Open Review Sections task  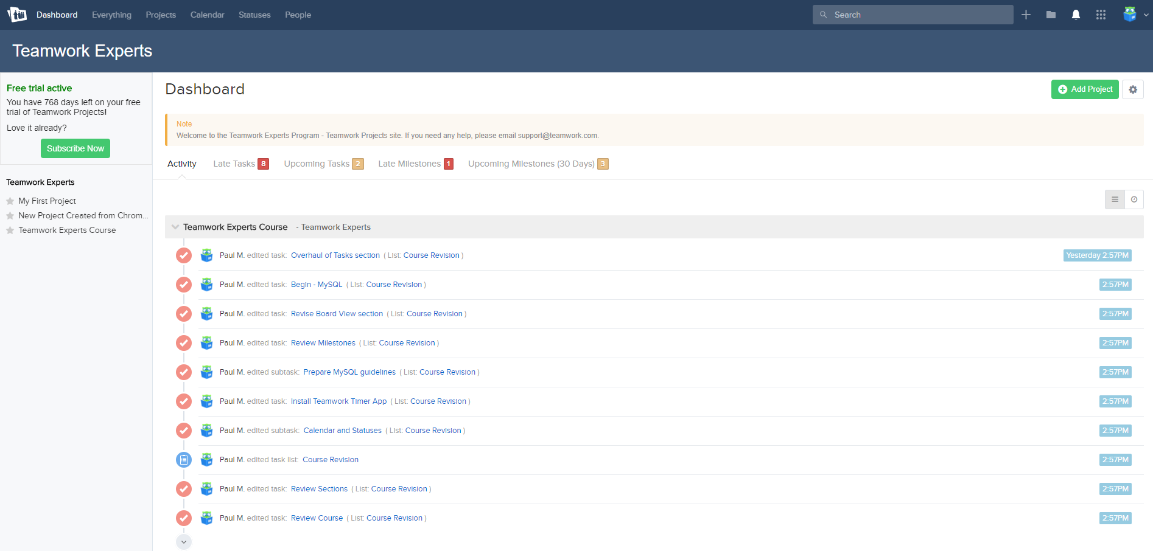[319, 489]
